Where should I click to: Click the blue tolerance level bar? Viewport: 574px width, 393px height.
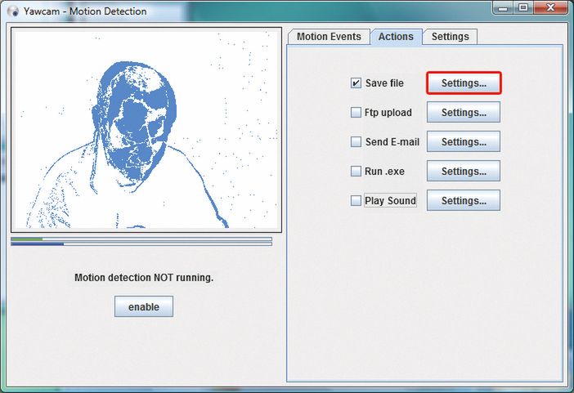click(x=141, y=243)
